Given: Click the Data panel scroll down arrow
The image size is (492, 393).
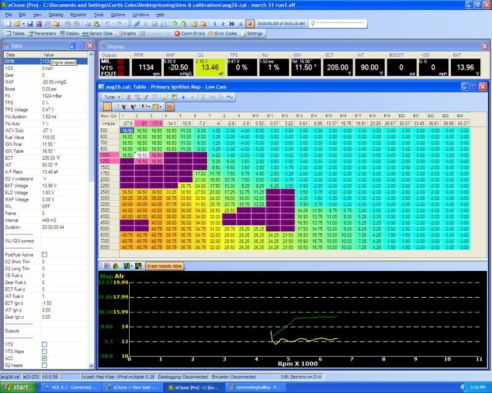Looking at the screenshot, I should (x=91, y=366).
